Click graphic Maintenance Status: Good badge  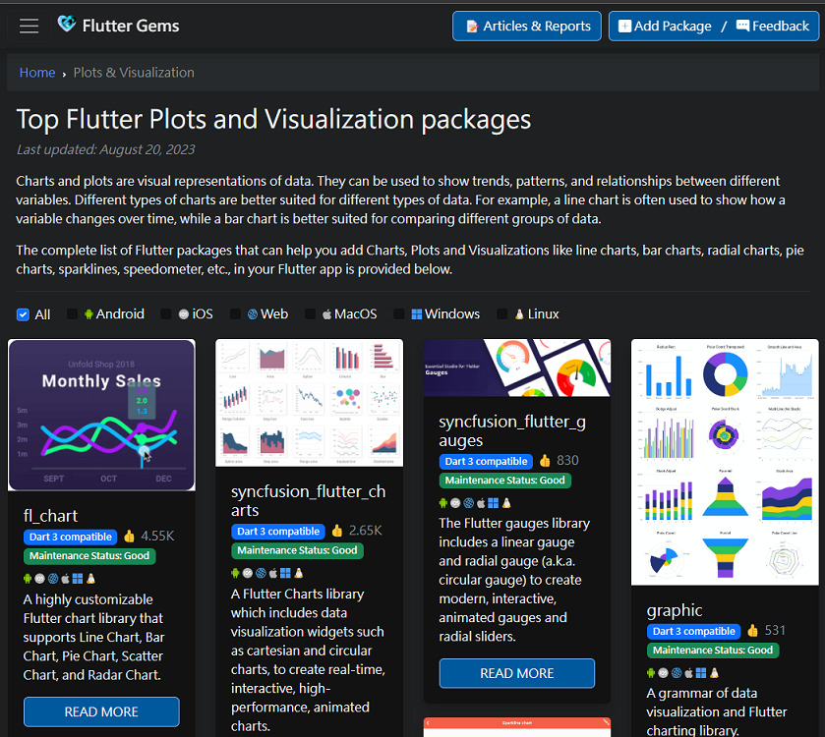[x=713, y=651]
